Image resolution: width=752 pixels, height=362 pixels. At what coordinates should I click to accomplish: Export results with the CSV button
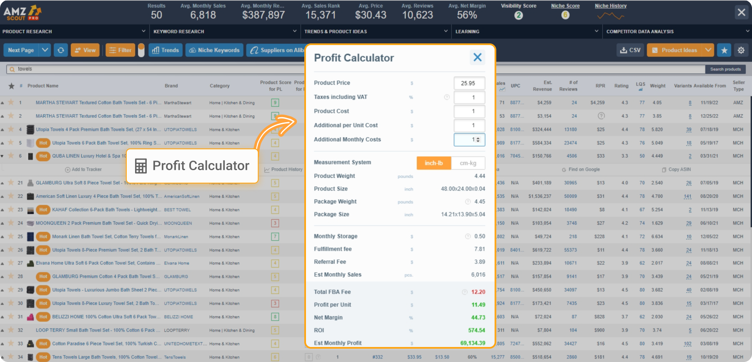pyautogui.click(x=630, y=50)
